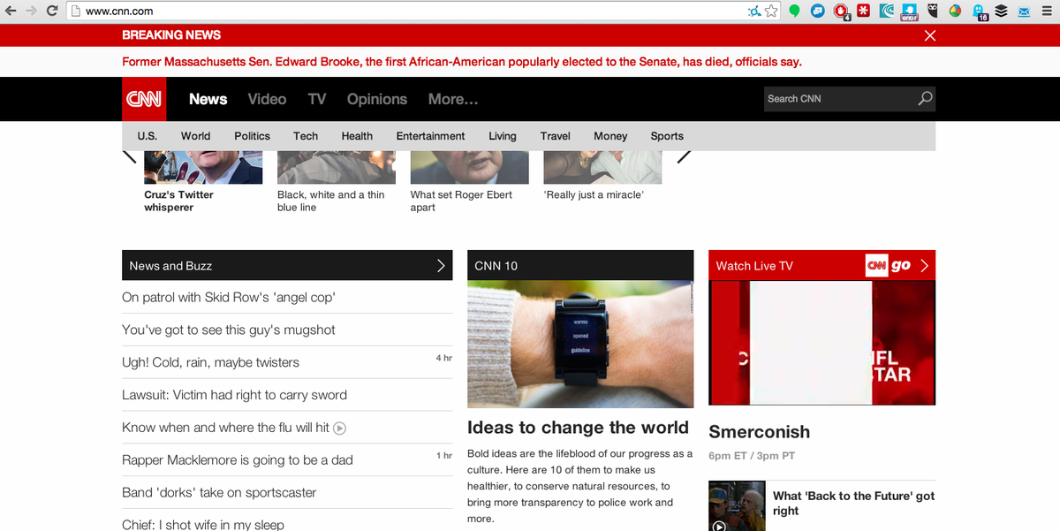Viewport: 1060px width, 531px height.
Task: Go to the Money section
Action: [610, 136]
